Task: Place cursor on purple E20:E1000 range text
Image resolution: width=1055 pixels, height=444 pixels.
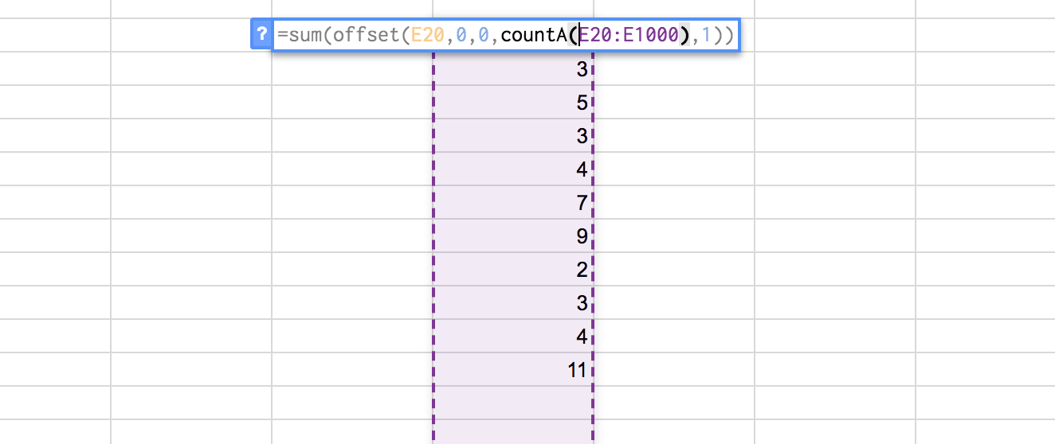Action: 629,36
